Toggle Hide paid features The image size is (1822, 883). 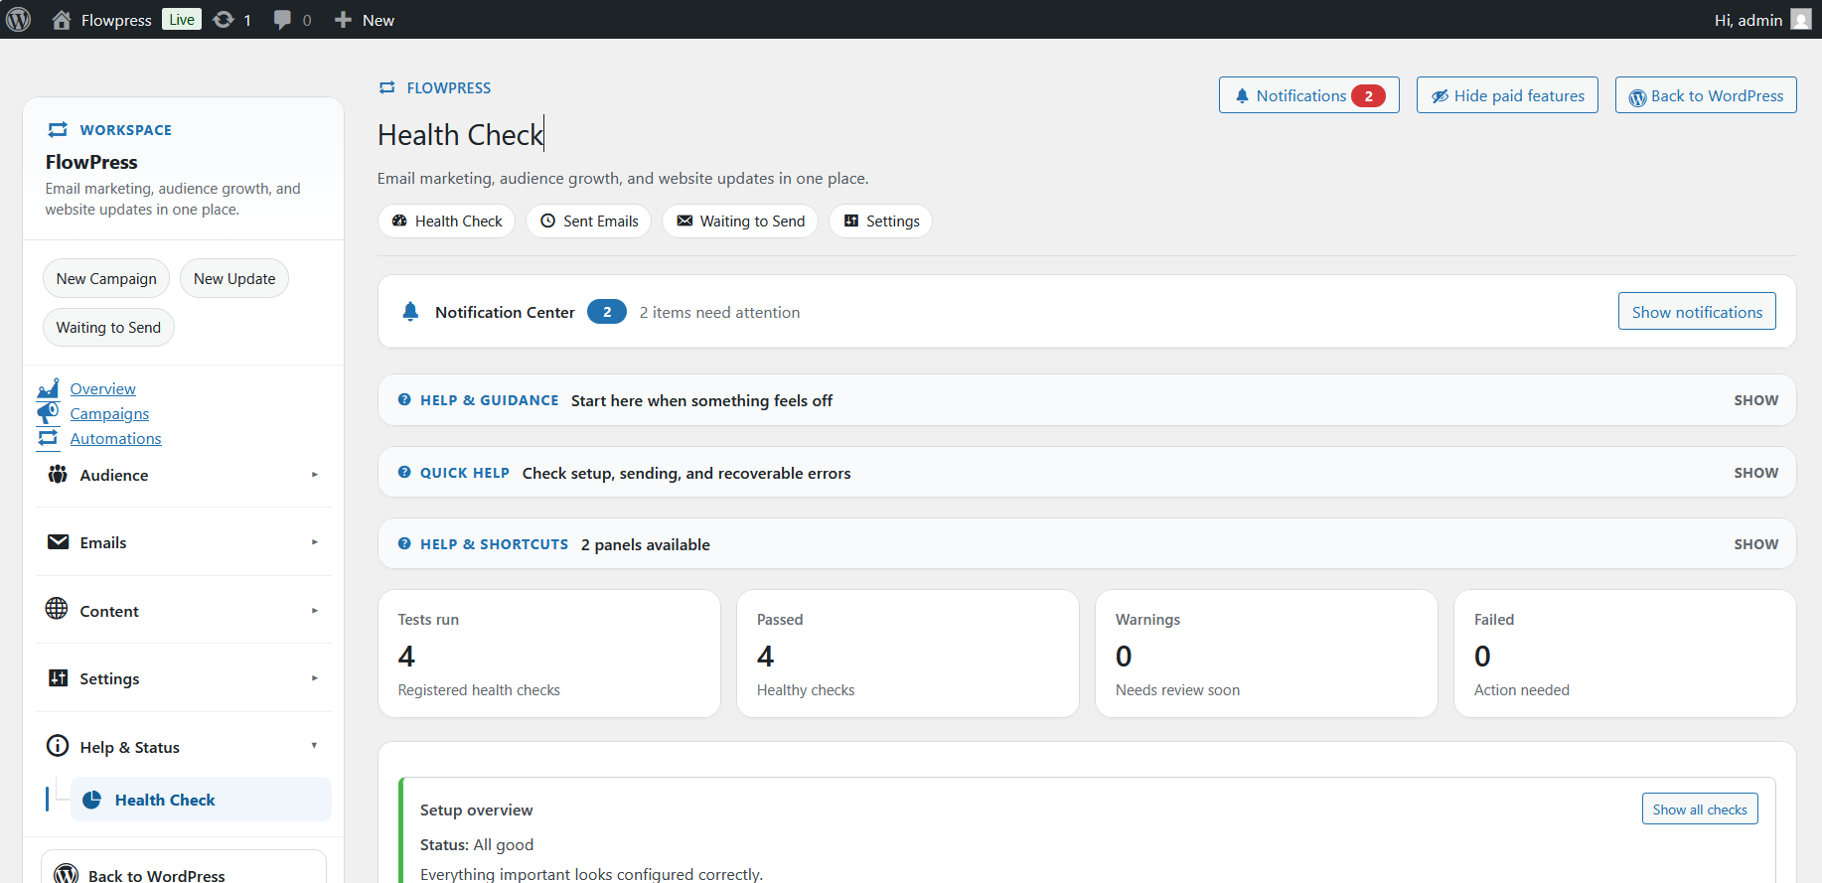point(1507,95)
